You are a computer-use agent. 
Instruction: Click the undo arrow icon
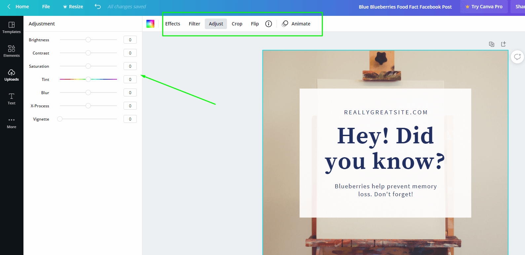(x=98, y=7)
